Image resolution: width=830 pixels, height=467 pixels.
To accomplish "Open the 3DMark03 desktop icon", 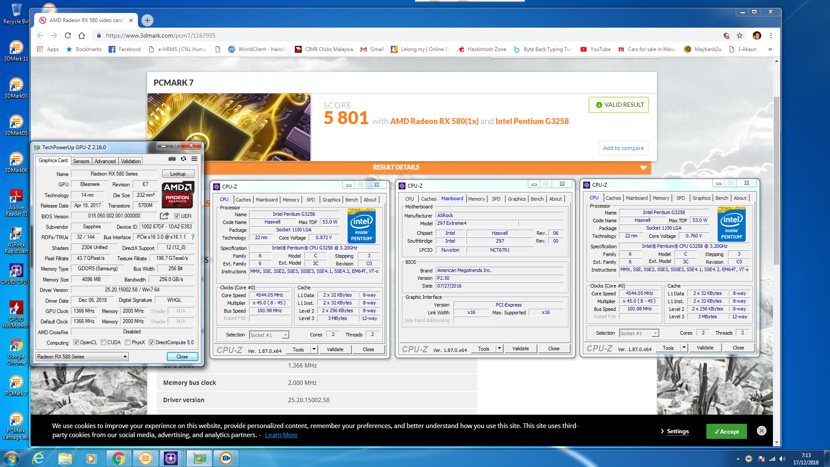I will pyautogui.click(x=16, y=88).
